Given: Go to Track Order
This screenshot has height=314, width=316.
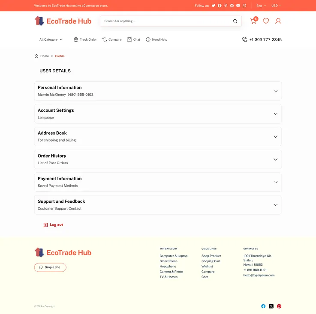Looking at the screenshot, I should pyautogui.click(x=85, y=39).
